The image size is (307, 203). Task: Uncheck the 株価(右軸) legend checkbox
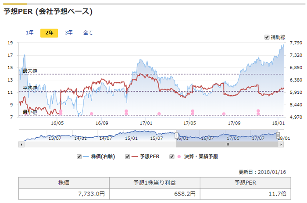click(79, 157)
